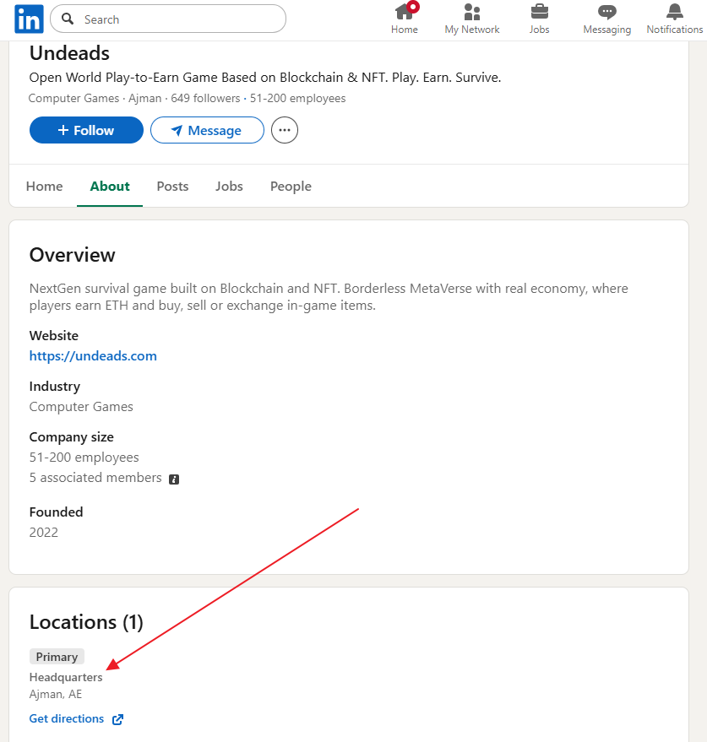Click the Founded year 2022 value
The width and height of the screenshot is (707, 742).
tap(44, 533)
